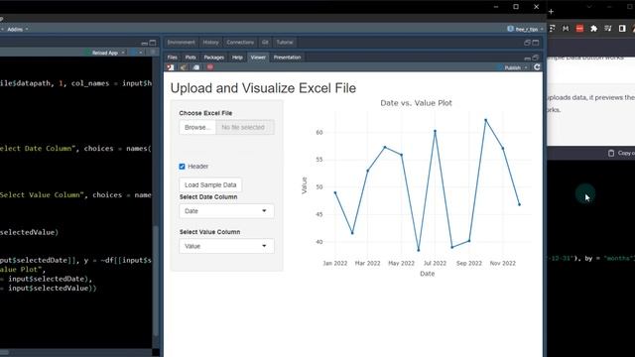Click the source editor horizontal scrollbar
The width and height of the screenshot is (635, 357).
click(x=5, y=353)
